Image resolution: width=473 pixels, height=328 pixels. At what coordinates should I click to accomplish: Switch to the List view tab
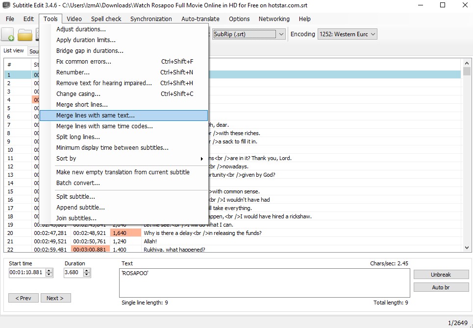tap(14, 51)
